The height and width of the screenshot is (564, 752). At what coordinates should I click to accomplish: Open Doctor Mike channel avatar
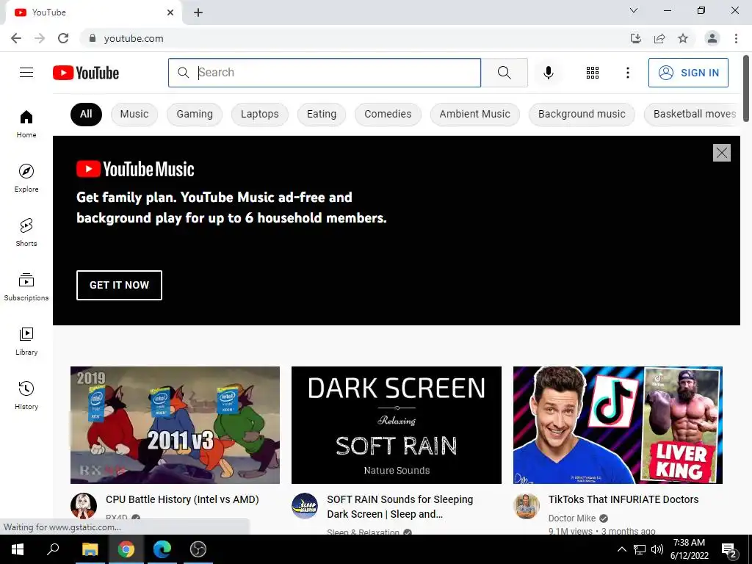(526, 505)
